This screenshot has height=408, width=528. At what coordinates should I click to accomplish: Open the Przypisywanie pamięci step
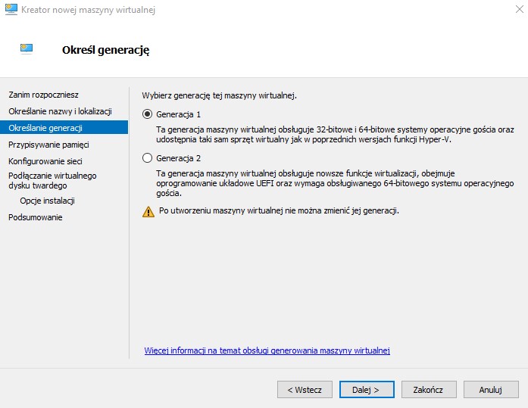(48, 145)
